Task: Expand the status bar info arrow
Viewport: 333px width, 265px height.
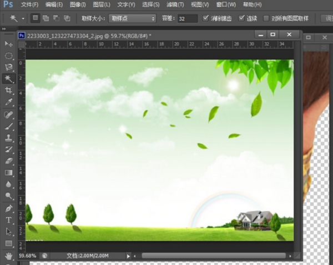Action: pos(128,256)
